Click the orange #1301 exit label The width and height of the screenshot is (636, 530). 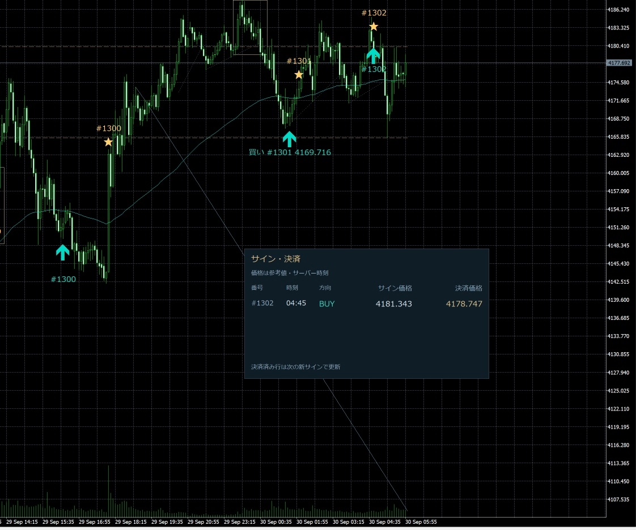click(299, 61)
